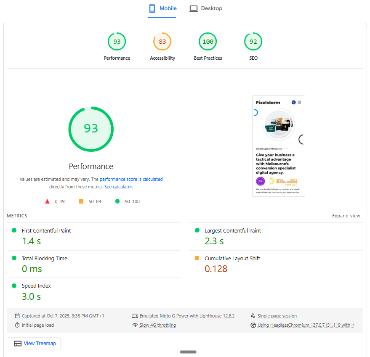Click the device icon before Emulated Moto G Power
This screenshot has height=357, width=370.
(x=135, y=315)
